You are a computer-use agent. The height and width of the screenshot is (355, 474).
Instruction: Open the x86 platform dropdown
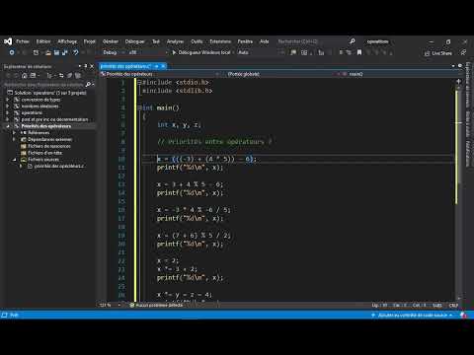pyautogui.click(x=147, y=52)
